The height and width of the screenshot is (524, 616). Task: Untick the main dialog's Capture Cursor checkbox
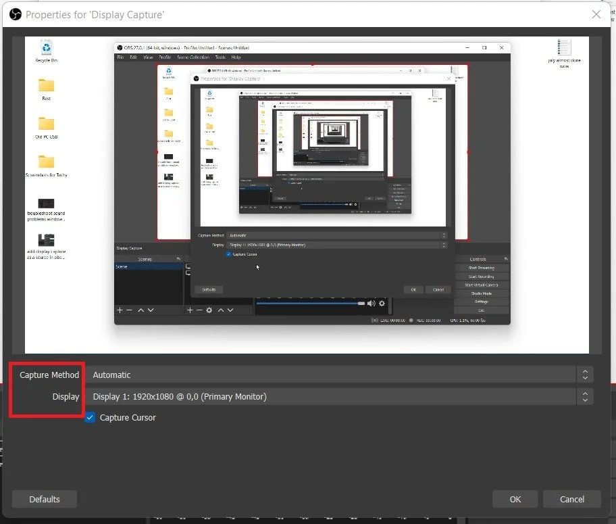coord(90,417)
